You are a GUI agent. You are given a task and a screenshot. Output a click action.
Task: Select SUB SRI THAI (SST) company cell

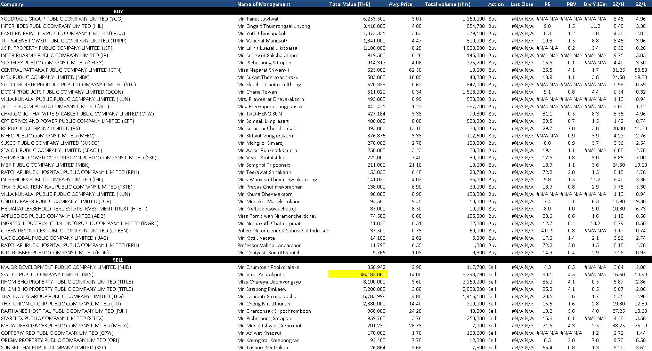[x=54, y=348]
